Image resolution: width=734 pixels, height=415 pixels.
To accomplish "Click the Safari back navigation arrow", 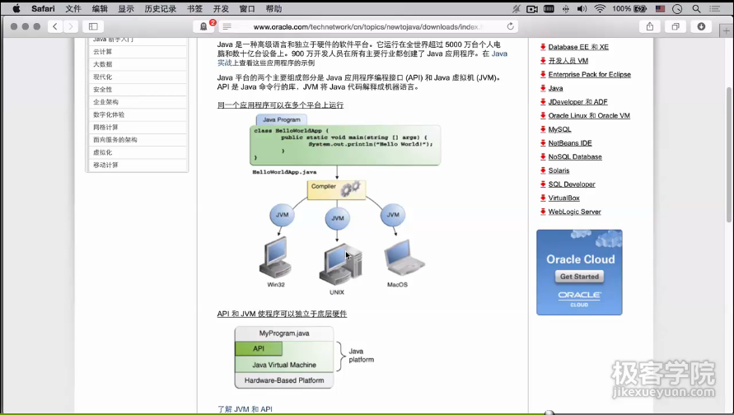I will [54, 26].
